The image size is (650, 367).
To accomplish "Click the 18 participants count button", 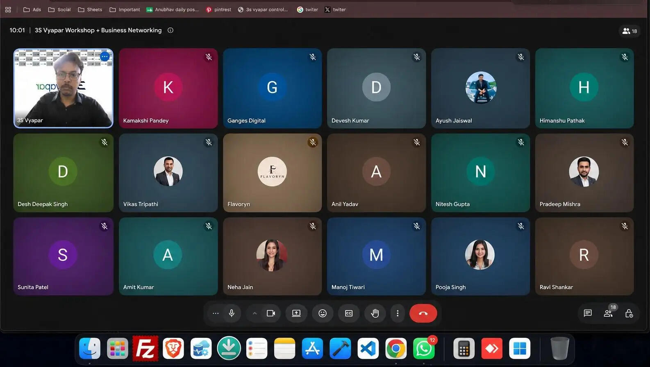I will click(630, 31).
